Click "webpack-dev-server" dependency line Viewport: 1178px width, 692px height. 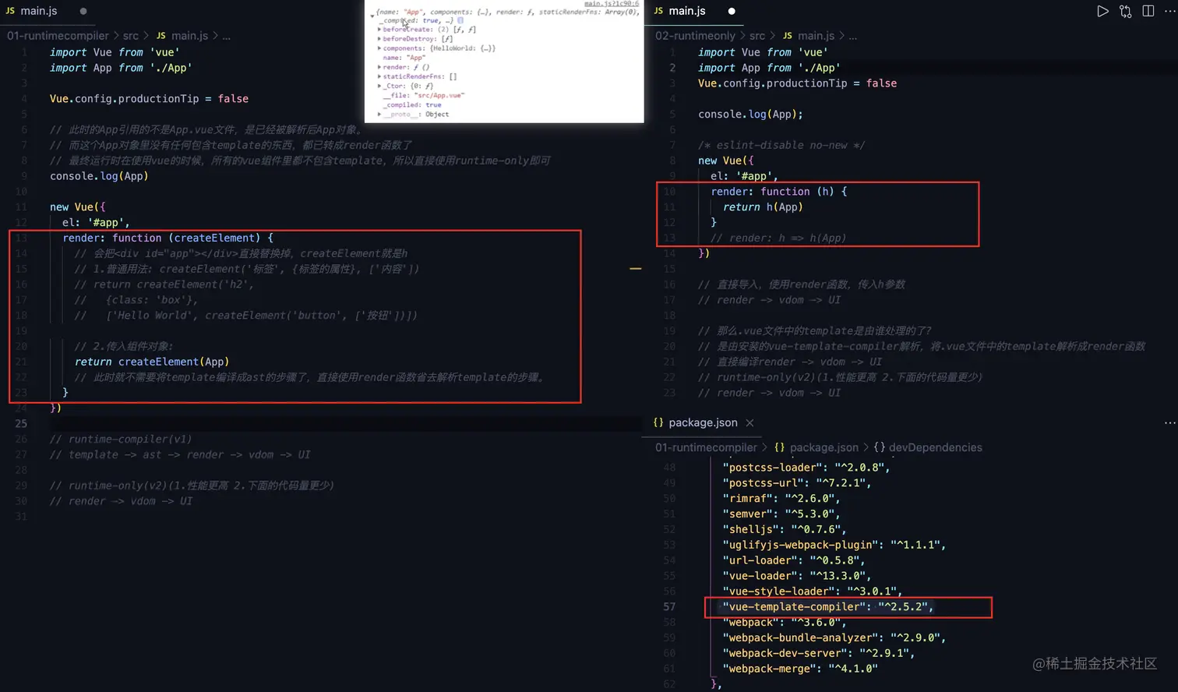(818, 653)
